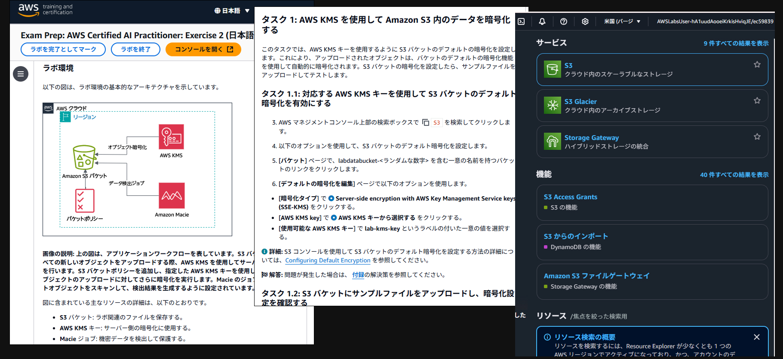Screen dimensions: 783x359
Task: Open the notifications bell in AWS console
Action: (x=542, y=21)
